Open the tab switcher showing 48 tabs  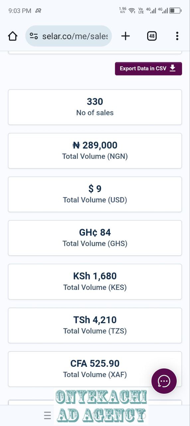(x=152, y=36)
